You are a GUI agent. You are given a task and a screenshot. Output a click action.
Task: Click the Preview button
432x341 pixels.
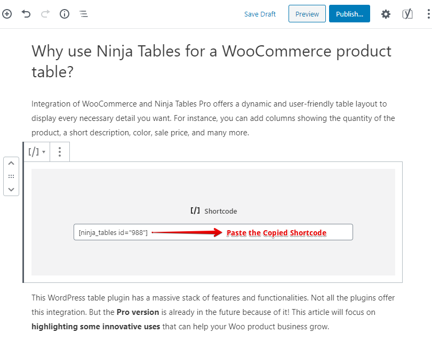tap(307, 14)
